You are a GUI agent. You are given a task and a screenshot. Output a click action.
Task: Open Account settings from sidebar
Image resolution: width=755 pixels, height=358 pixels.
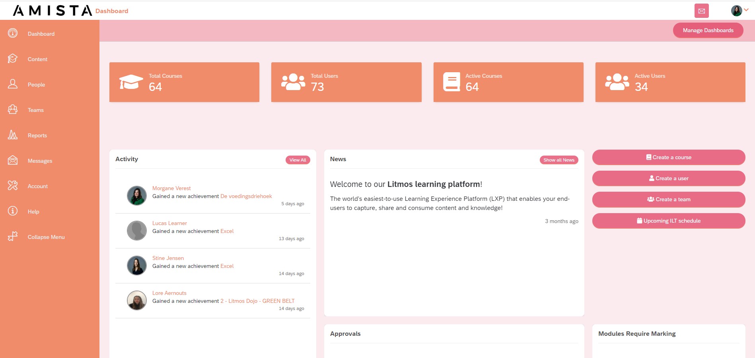(x=37, y=186)
